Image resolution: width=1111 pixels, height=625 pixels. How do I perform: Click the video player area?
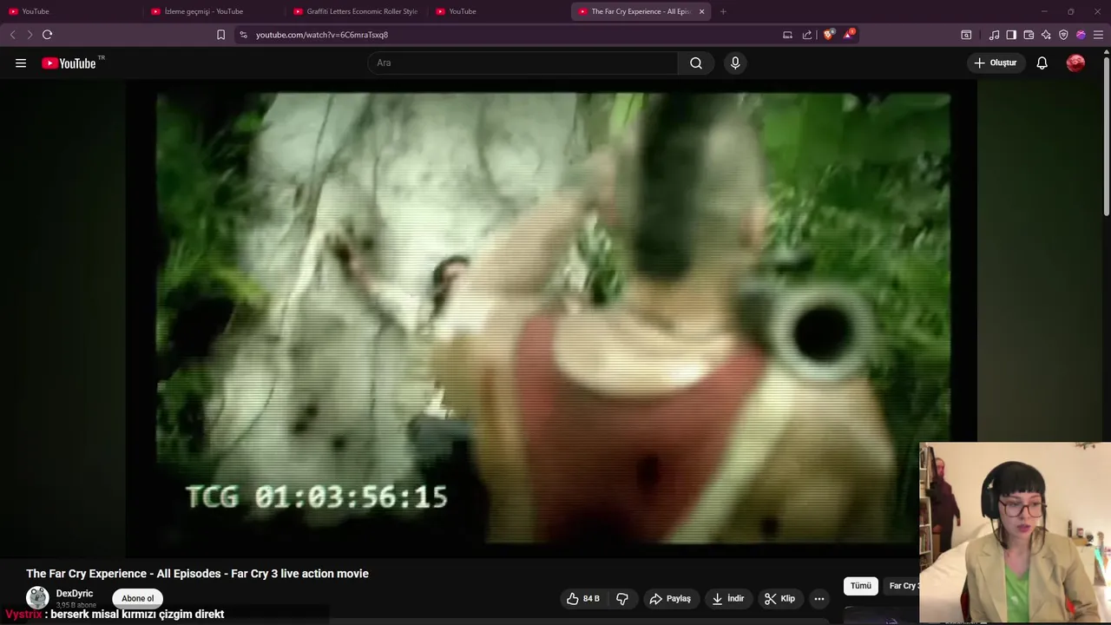(x=553, y=319)
